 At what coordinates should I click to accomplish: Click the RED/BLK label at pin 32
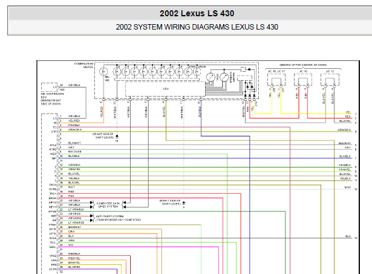point(74,254)
